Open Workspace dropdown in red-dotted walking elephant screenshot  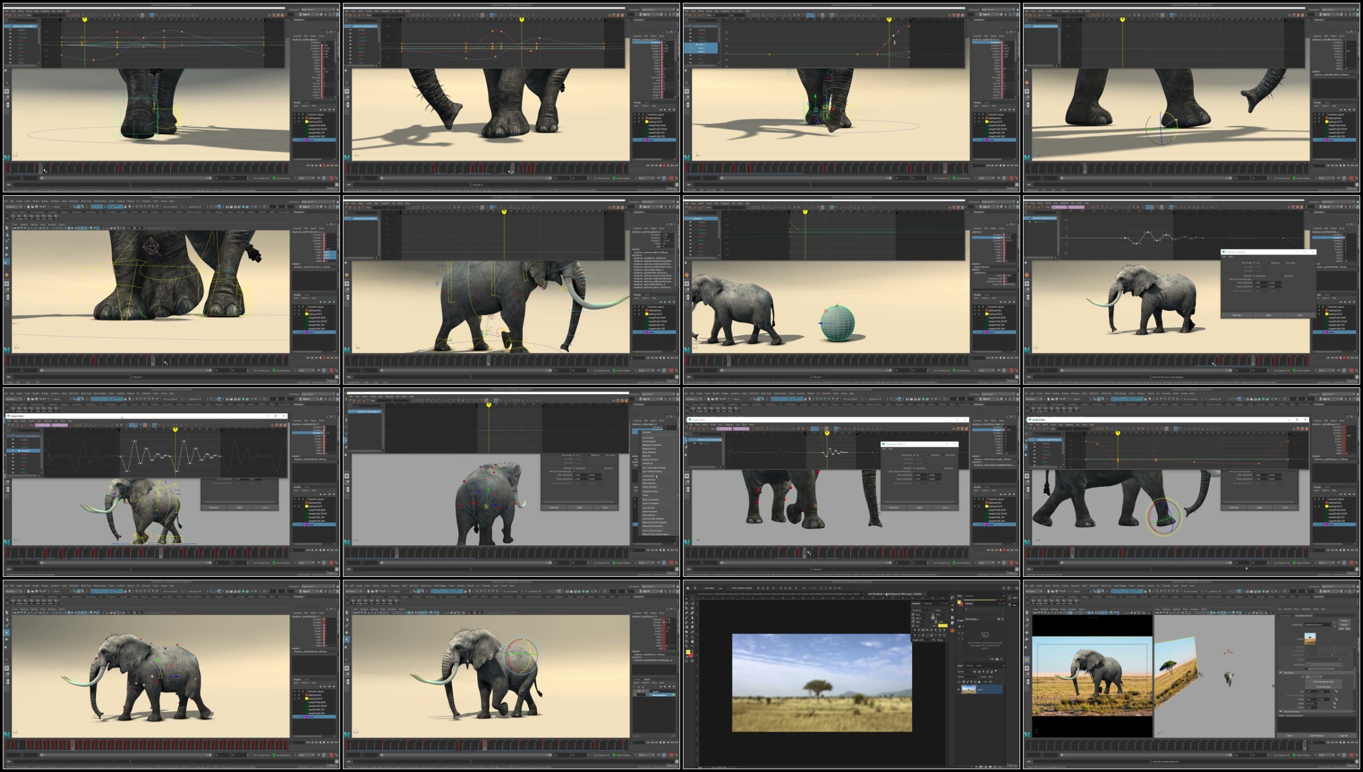click(x=318, y=586)
